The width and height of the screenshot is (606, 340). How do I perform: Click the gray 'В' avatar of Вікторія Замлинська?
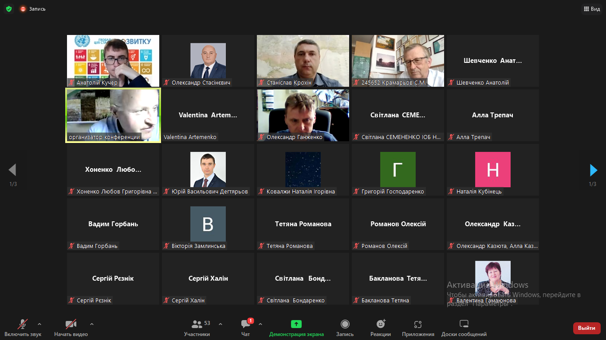pos(208,224)
